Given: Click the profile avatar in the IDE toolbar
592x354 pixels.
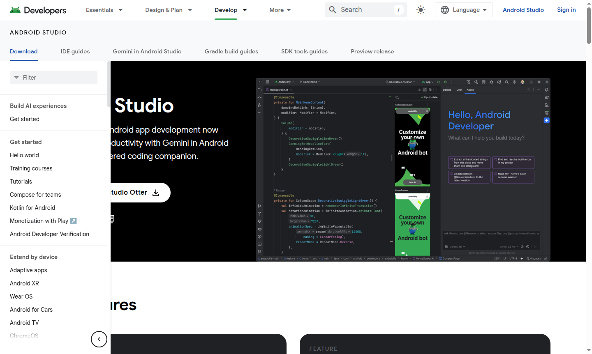Looking at the screenshot, I should (523, 82).
